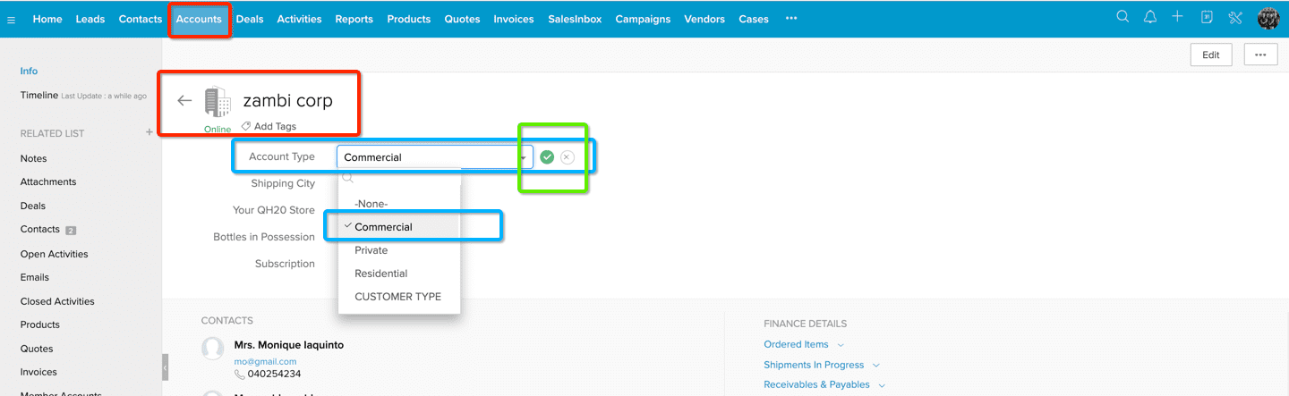This screenshot has height=396, width=1289.
Task: Confirm Account Type with green checkmark
Action: tap(547, 157)
